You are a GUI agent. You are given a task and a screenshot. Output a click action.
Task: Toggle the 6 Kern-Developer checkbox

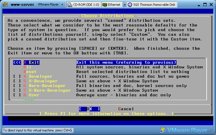(x=17, y=86)
